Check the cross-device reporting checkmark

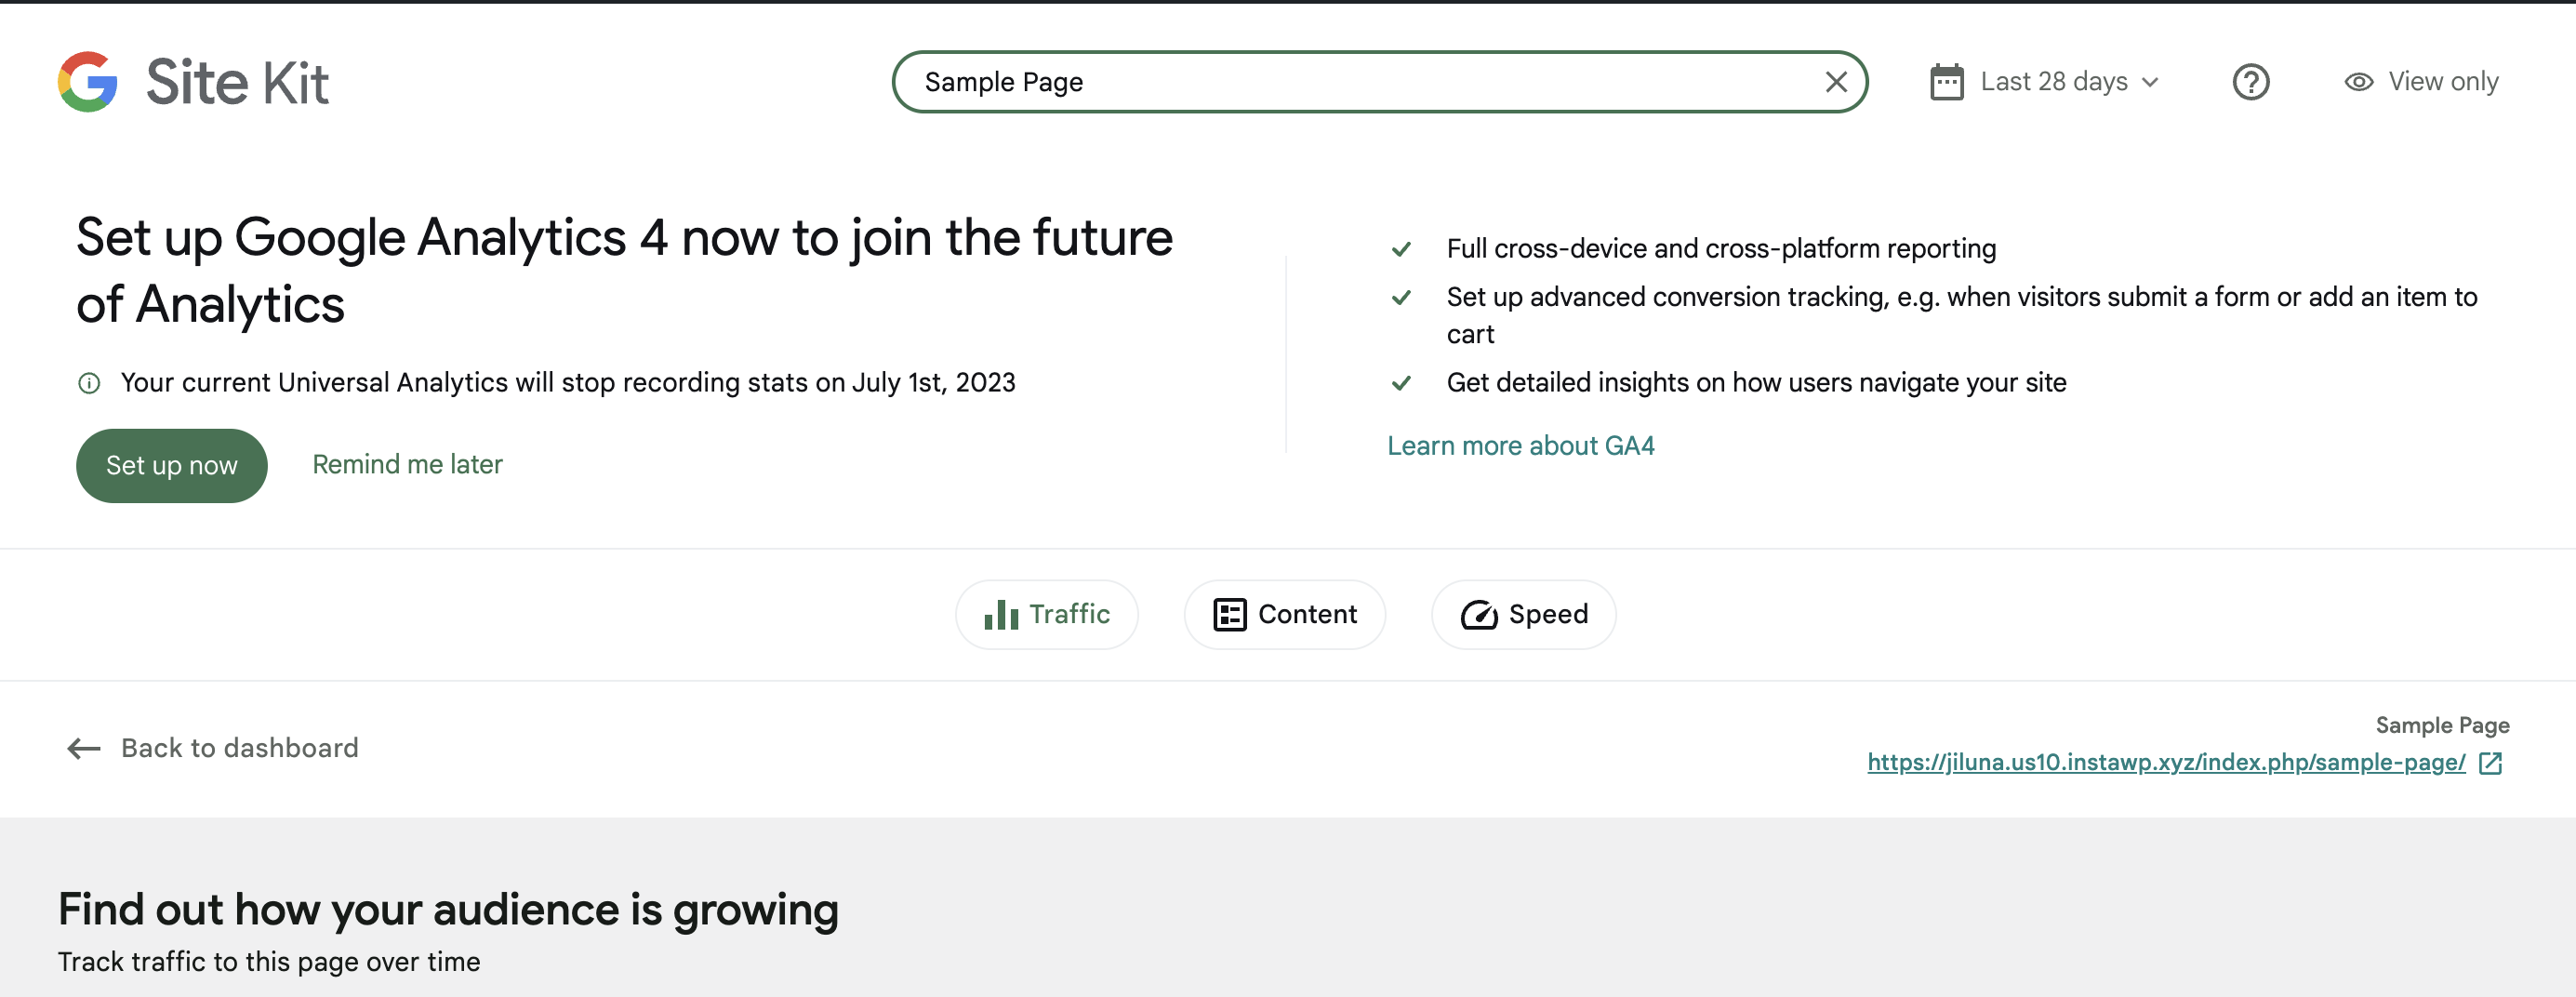point(1401,248)
